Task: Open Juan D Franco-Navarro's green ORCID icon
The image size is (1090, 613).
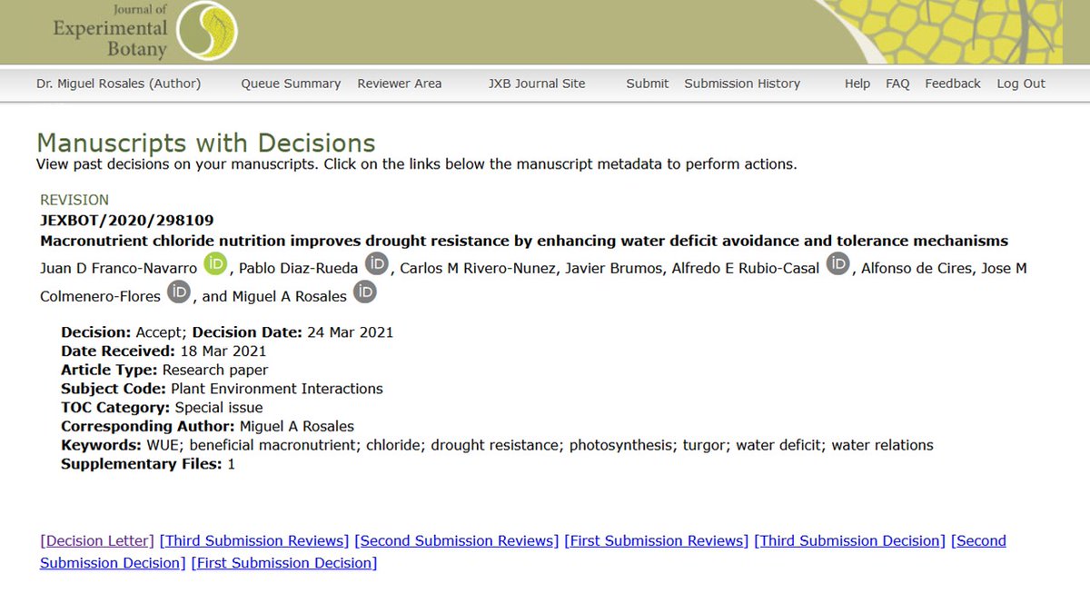Action: 215,264
